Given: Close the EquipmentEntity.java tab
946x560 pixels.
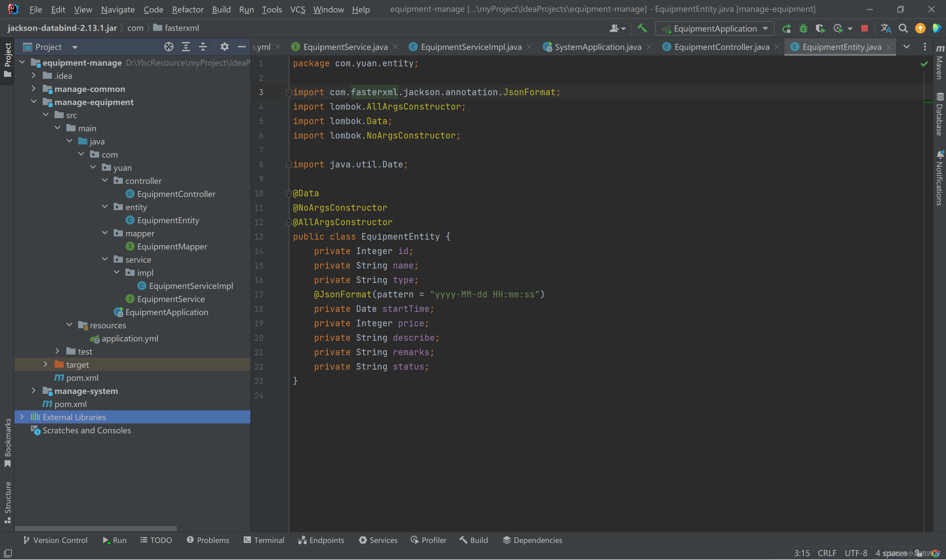Looking at the screenshot, I should click(x=889, y=47).
